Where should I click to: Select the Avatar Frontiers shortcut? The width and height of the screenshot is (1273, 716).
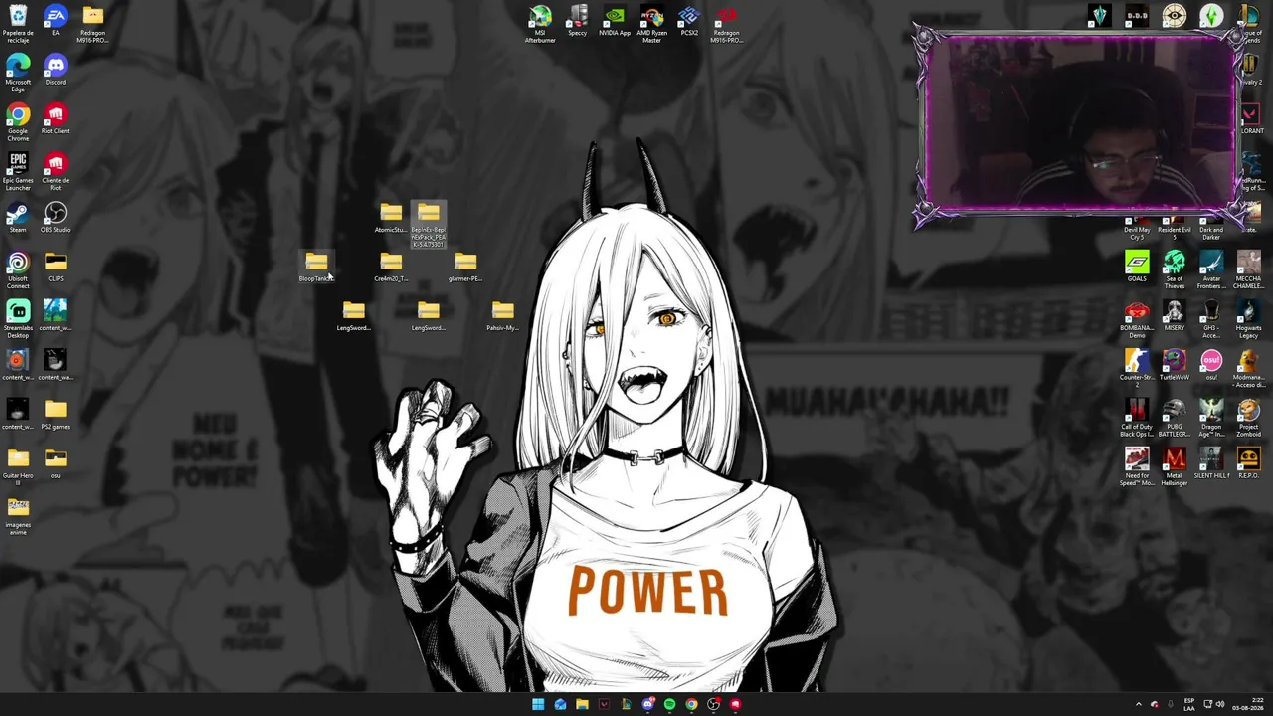point(1211,270)
